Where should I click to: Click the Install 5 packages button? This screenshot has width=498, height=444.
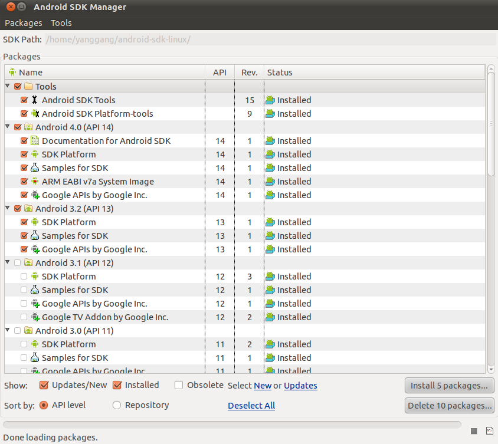pyautogui.click(x=449, y=386)
